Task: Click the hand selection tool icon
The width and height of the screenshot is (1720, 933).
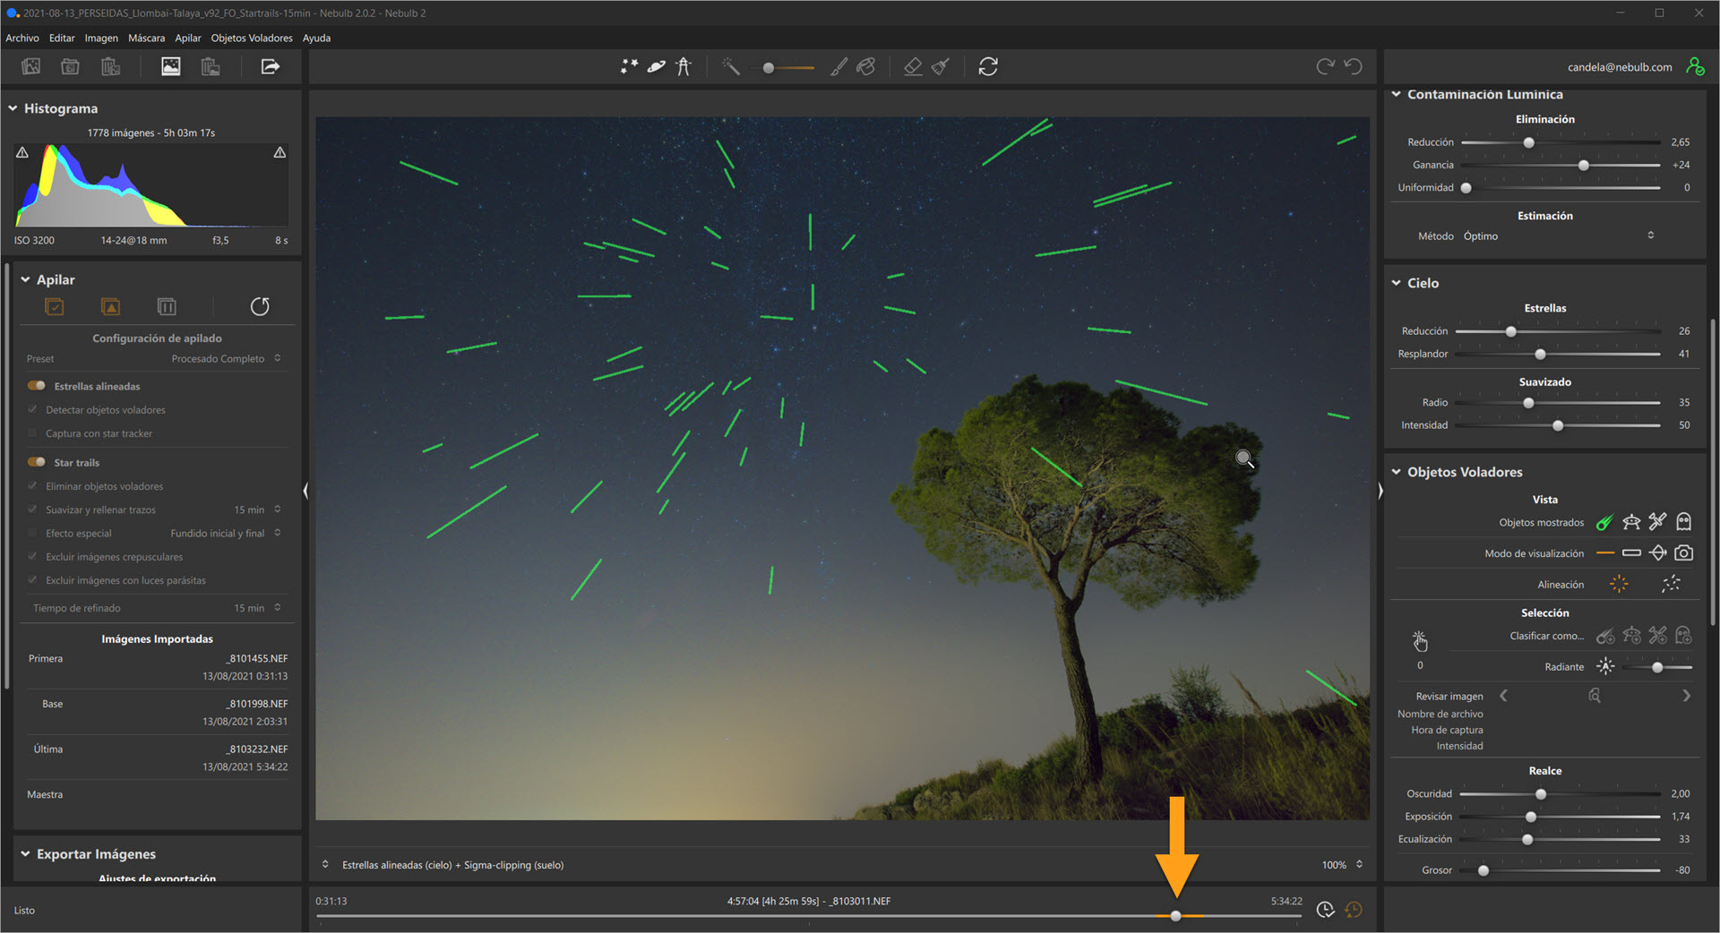Action: (x=1420, y=641)
